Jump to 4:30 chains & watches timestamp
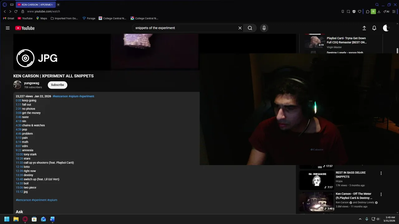Screen dimensions: 399x224 pos(19,125)
